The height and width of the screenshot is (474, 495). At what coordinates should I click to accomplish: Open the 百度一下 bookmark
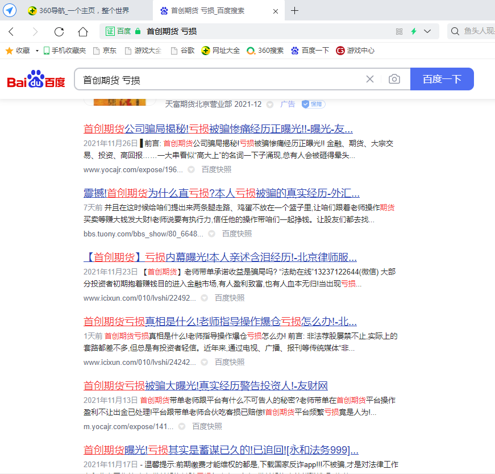[310, 51]
